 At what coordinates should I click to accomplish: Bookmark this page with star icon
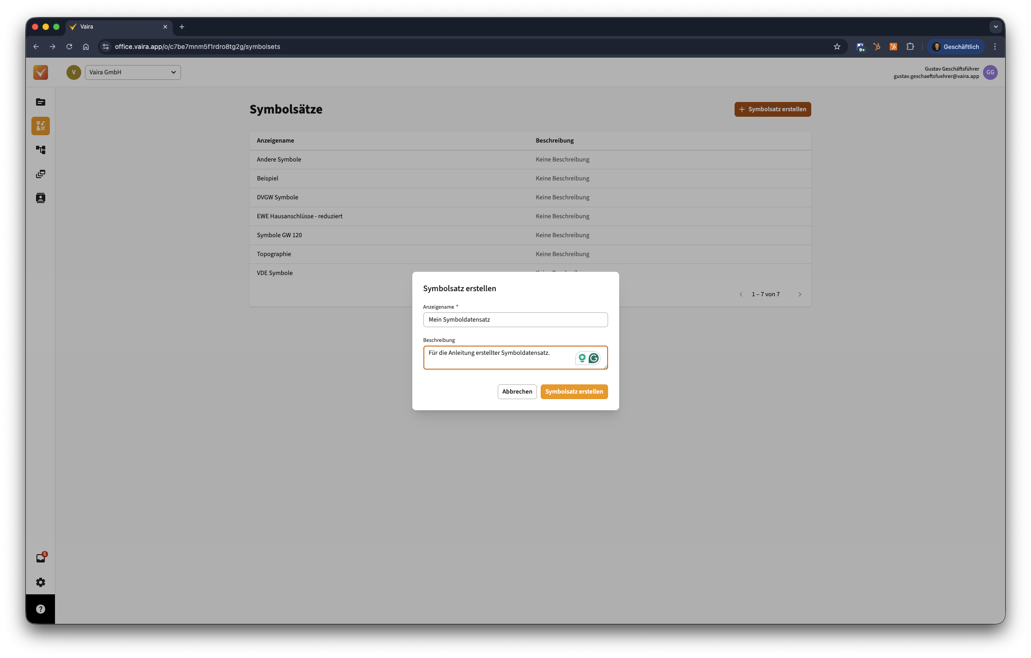point(837,47)
